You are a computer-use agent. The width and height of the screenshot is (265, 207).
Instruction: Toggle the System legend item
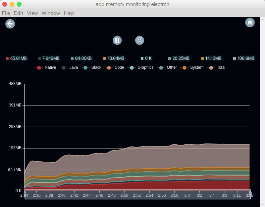(x=192, y=67)
